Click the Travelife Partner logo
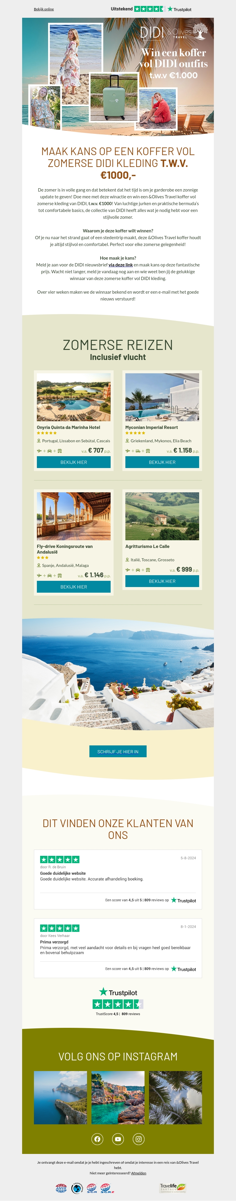This screenshot has height=1201, width=236. (173, 1187)
